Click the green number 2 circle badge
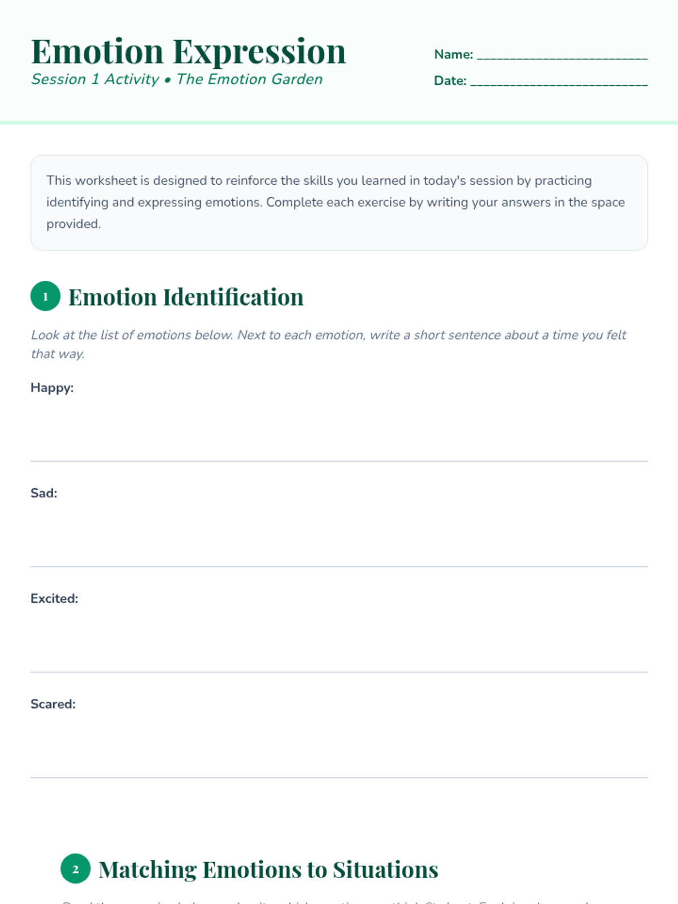This screenshot has width=678, height=904. click(75, 868)
